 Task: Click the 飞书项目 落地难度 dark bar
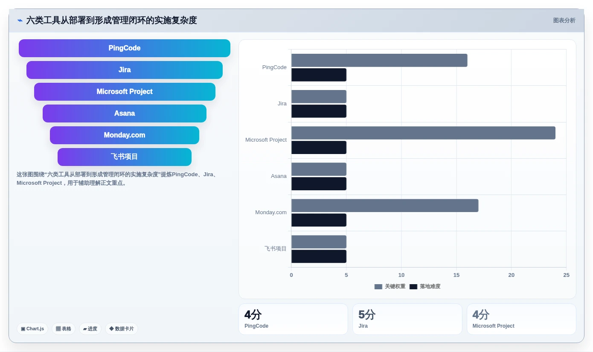[319, 256]
